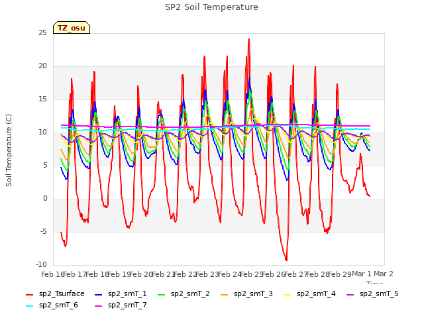424x318 pixels.
Task: Toggle sp2_Tsurface legend entry
Action: click(55, 294)
